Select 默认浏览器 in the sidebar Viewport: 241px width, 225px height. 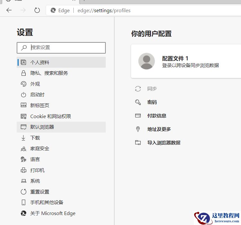click(x=61, y=127)
